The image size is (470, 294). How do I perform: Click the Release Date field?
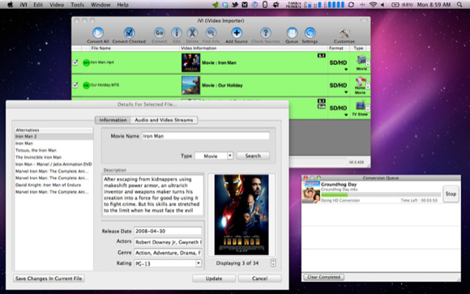(x=168, y=231)
